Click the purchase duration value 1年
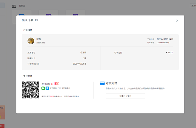The height and width of the screenshot is (128, 196). tap(85, 58)
